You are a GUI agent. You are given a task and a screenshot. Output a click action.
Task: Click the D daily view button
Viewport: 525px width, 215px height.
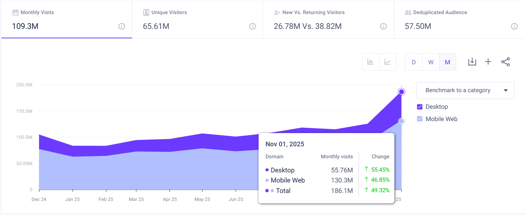tap(413, 62)
